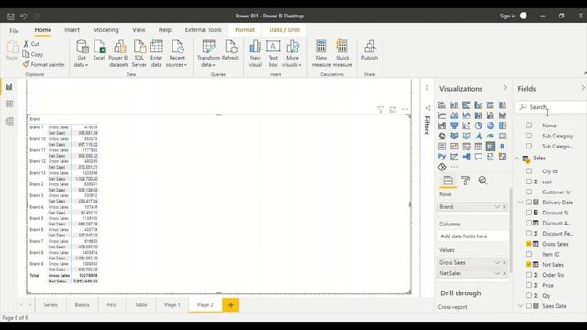587x330 pixels.
Task: Collapse the Visualizations pane
Action: pyautogui.click(x=505, y=88)
